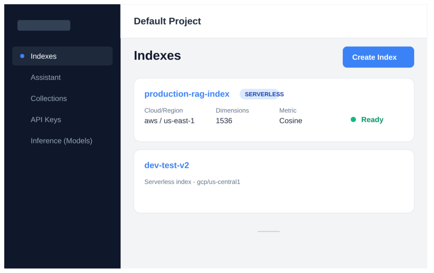The image size is (434, 273).
Task: Open the dev-test-v2 index name
Action: [167, 165]
